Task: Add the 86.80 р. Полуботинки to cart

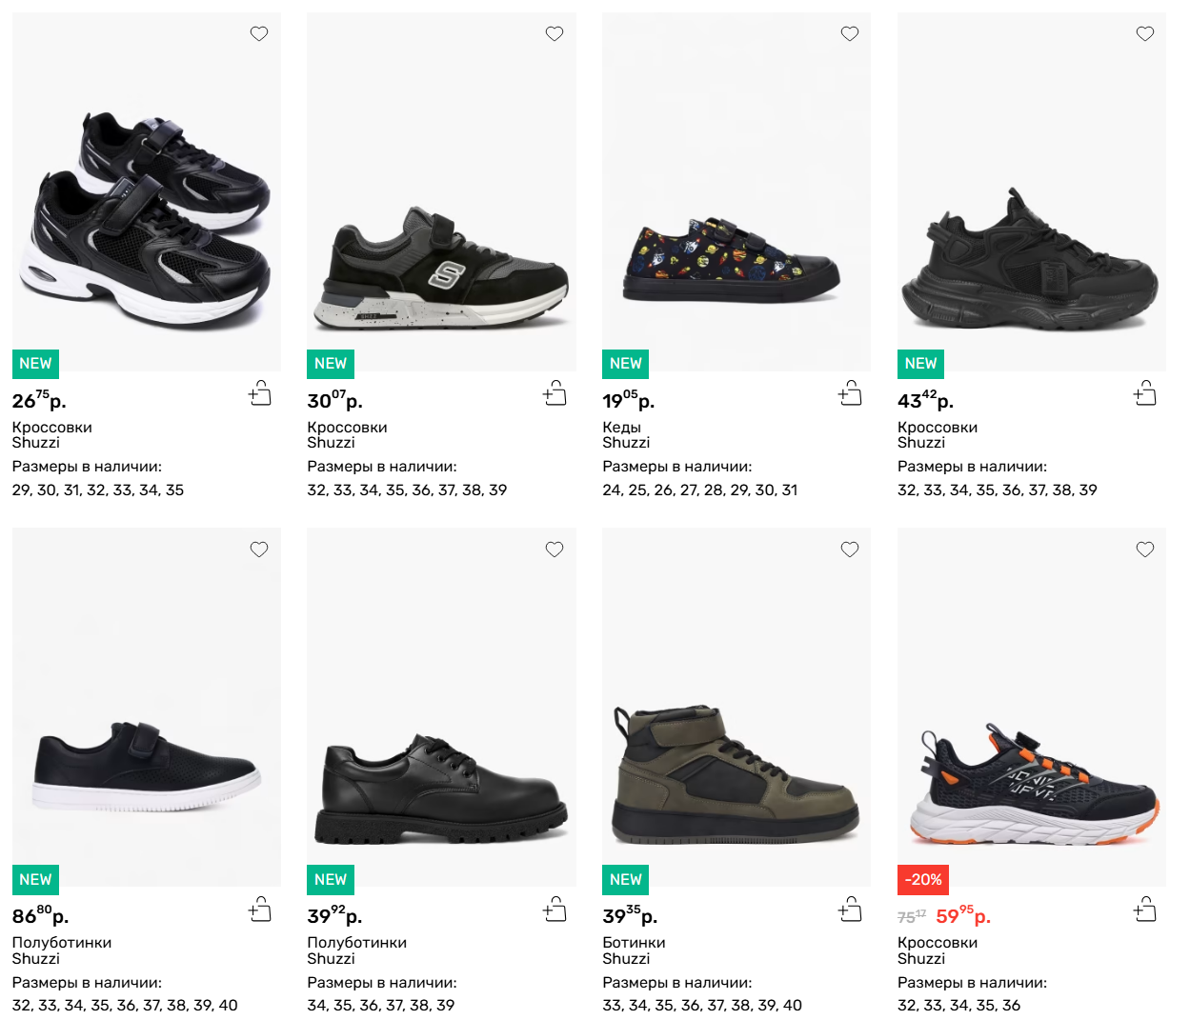Action: (x=260, y=910)
